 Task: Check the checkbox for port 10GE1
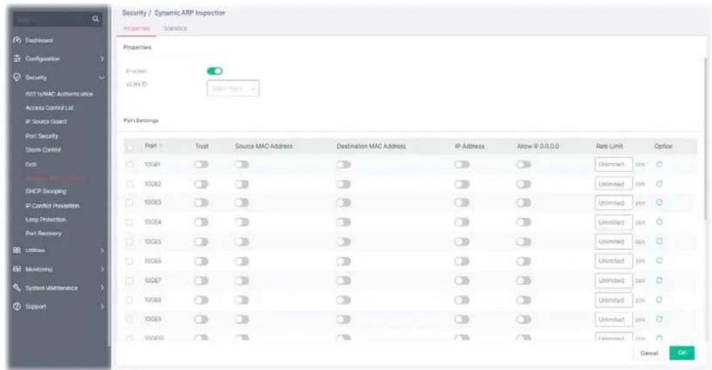coord(130,164)
